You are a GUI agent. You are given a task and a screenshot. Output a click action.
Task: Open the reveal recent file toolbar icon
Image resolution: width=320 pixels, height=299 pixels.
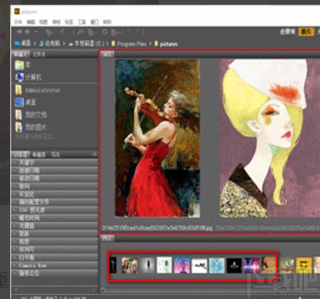point(49,32)
